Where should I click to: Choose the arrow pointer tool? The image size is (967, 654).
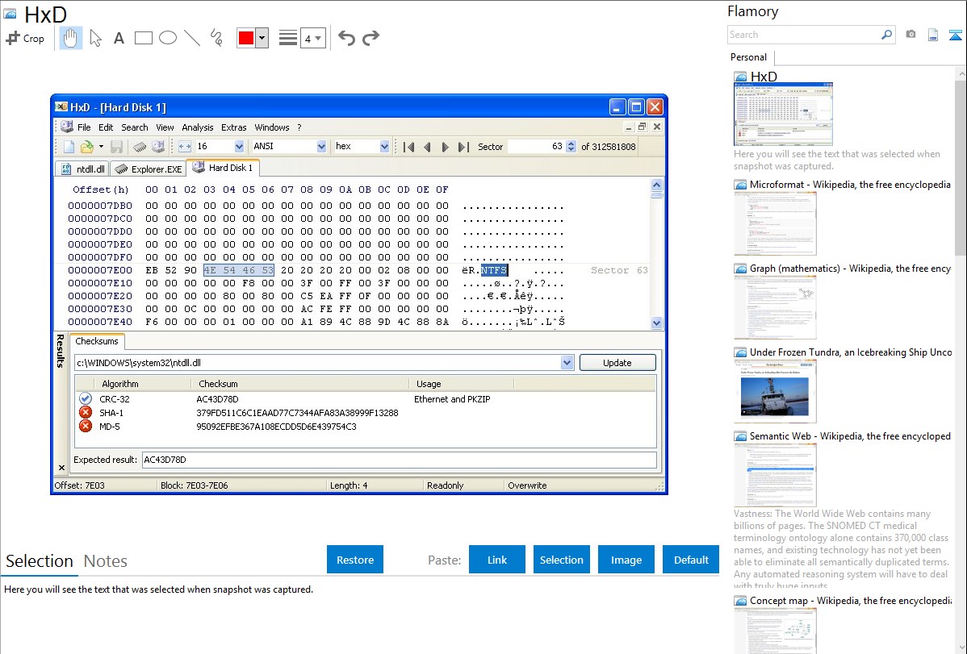click(95, 38)
